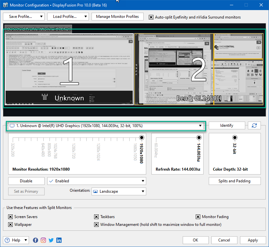Open the LinkedIn icon link
Screen dimensions: 269x247
[59, 240]
